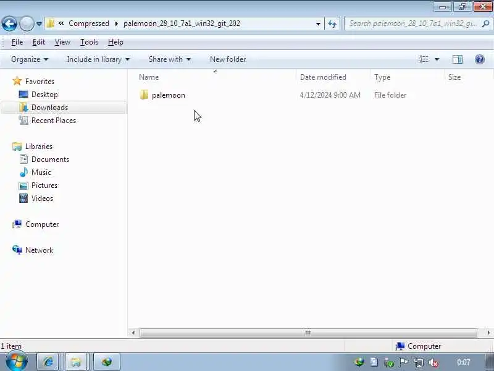
Task: Click the address bar folder icon
Action: point(51,23)
